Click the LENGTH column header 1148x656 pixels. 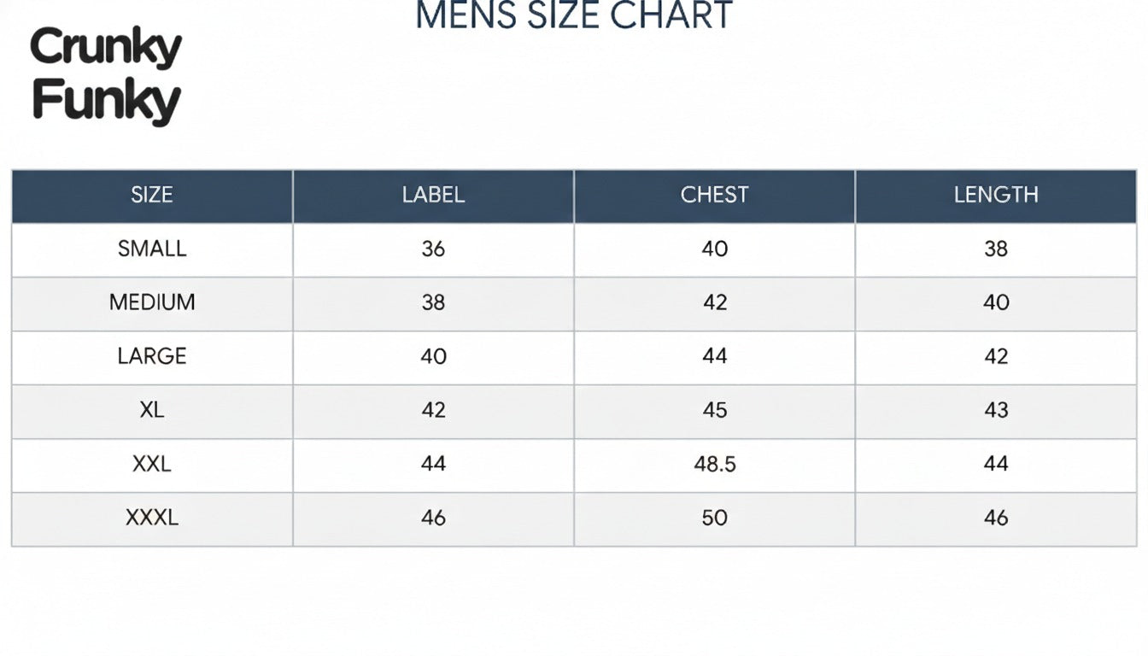996,196
